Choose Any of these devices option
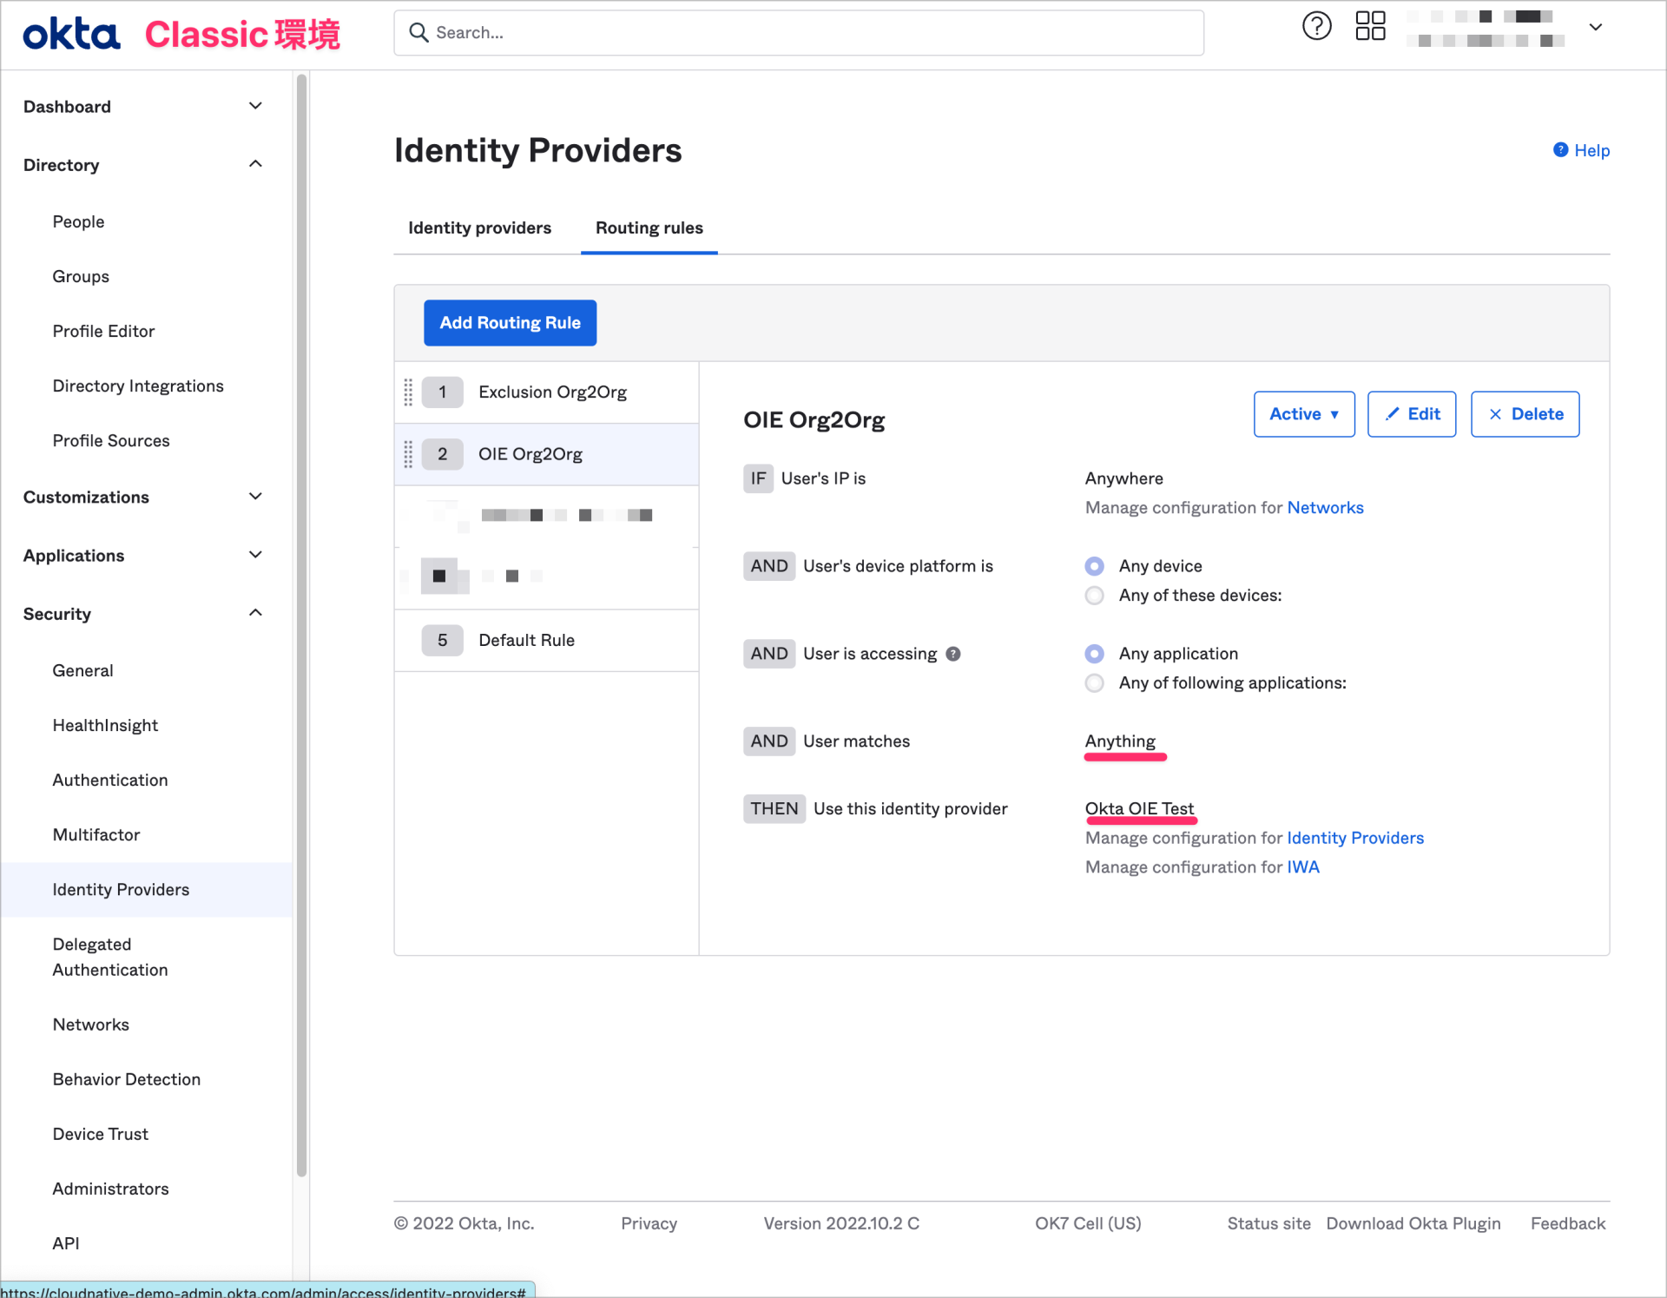This screenshot has height=1298, width=1667. click(x=1093, y=596)
